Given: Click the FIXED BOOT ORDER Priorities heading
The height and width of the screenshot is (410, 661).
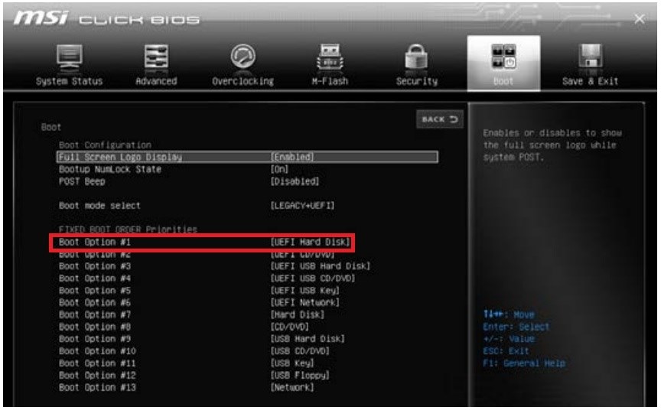Looking at the screenshot, I should click(128, 229).
